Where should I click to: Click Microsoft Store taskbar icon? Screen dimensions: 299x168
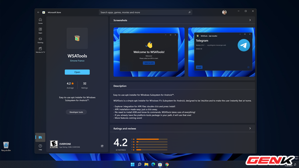[160, 164]
